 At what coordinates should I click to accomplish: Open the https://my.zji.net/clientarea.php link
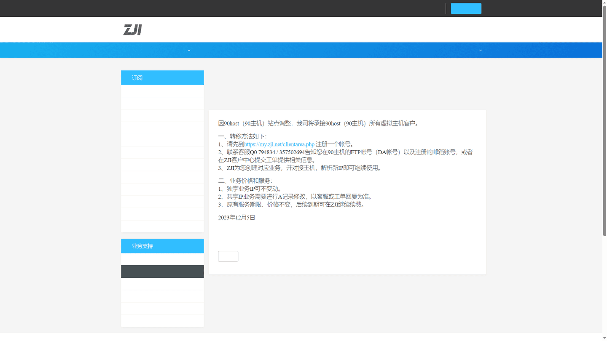279,144
